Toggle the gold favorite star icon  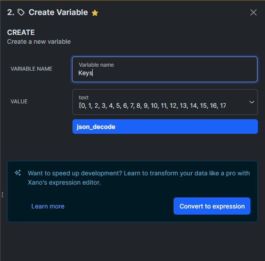pyautogui.click(x=95, y=13)
